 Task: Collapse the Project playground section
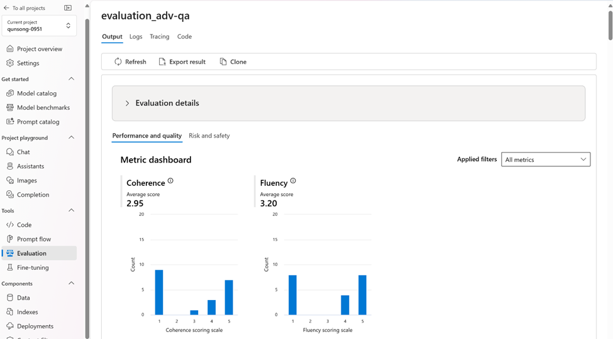[x=71, y=137]
